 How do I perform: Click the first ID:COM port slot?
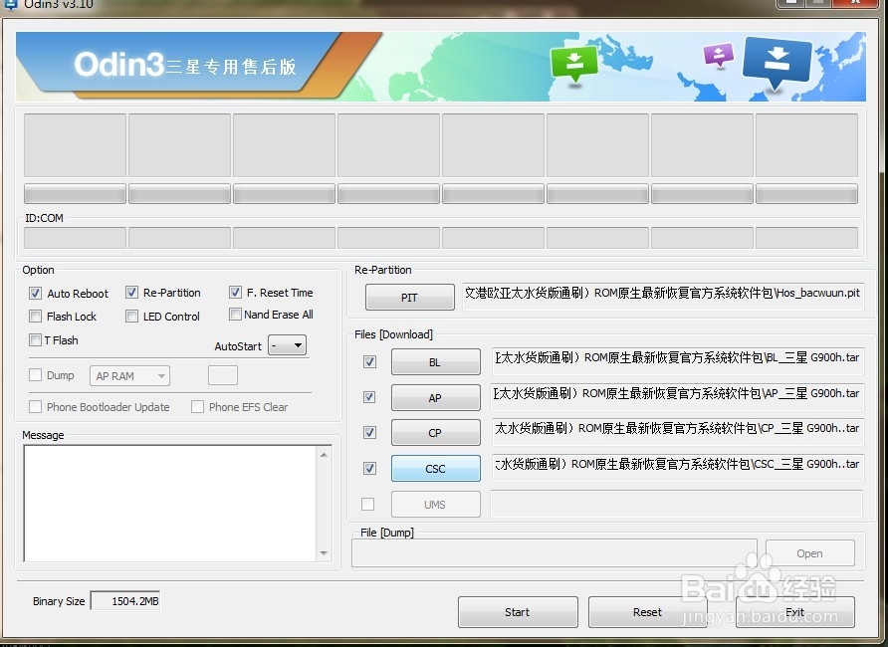point(75,238)
